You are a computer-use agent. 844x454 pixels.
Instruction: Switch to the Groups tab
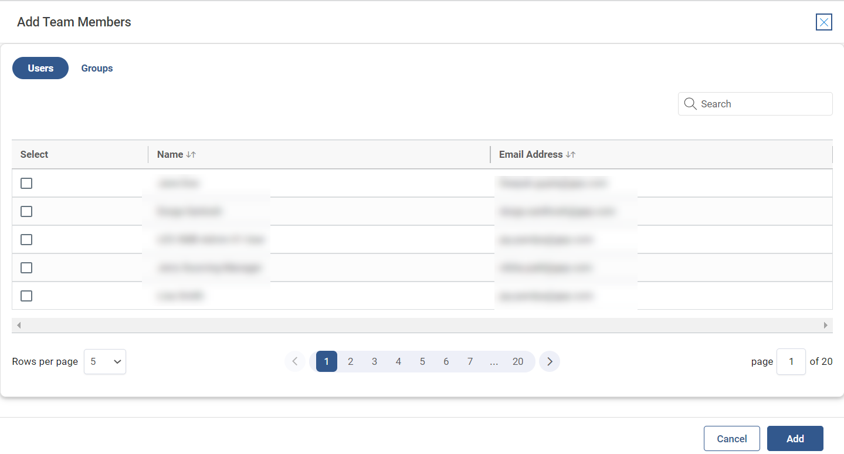97,68
